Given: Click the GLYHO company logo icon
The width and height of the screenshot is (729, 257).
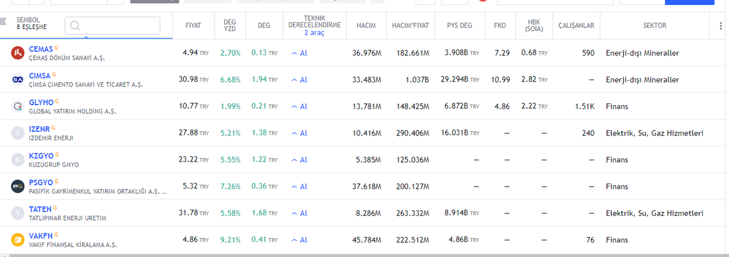Looking at the screenshot, I should [18, 106].
